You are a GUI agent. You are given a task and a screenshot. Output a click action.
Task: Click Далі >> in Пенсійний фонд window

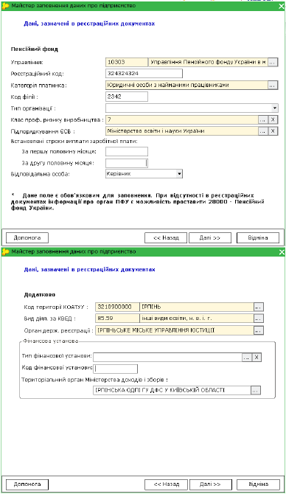pos(210,238)
